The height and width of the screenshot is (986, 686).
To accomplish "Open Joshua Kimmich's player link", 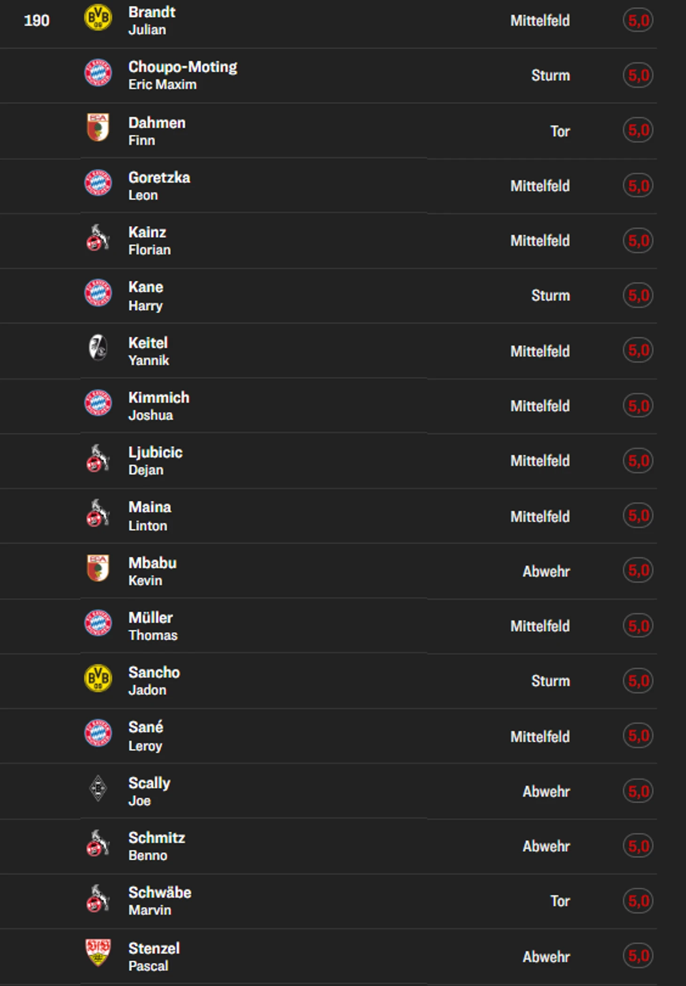I will click(159, 406).
